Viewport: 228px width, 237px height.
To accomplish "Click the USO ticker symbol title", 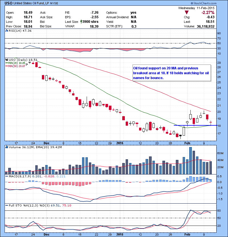I will (x=9, y=3).
